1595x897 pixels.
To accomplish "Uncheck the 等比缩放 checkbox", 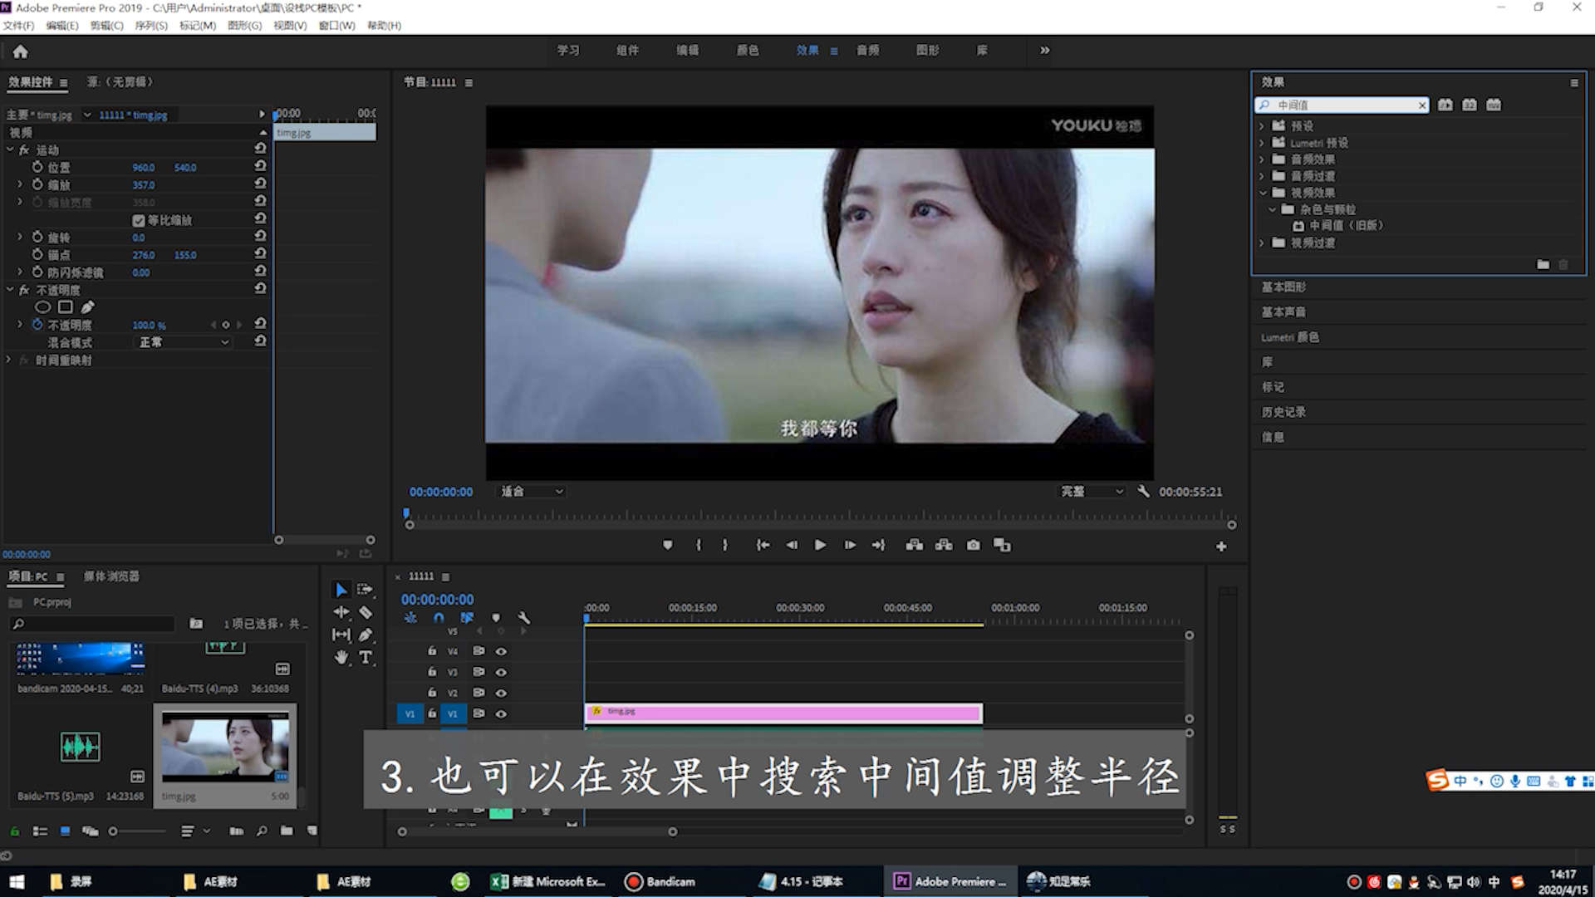I will [139, 220].
